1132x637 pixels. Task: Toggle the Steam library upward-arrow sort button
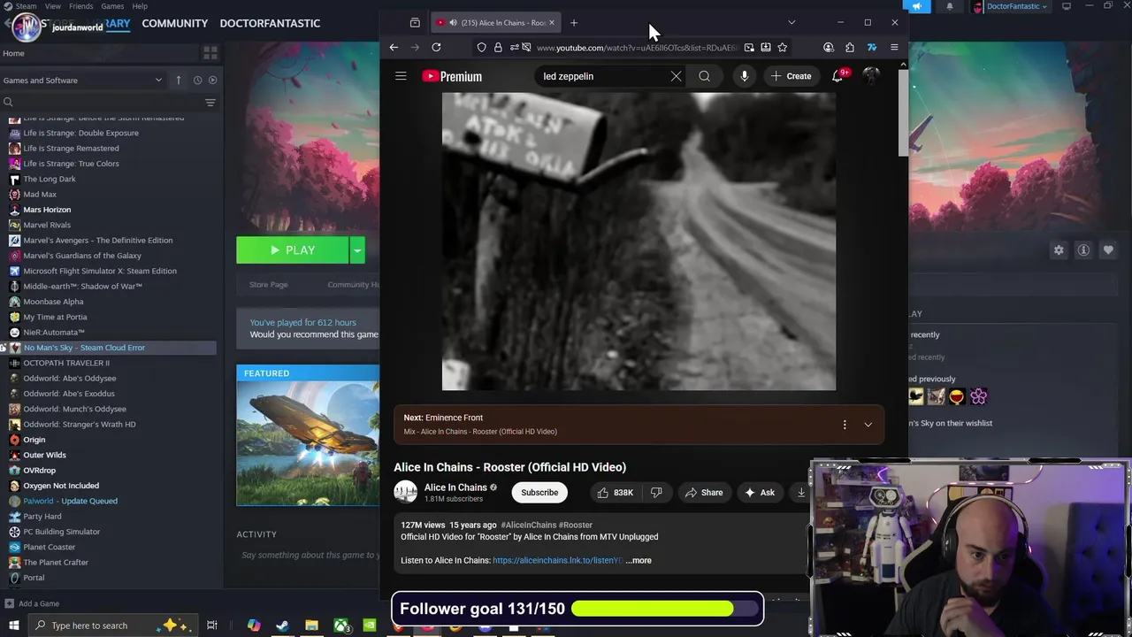coord(178,80)
